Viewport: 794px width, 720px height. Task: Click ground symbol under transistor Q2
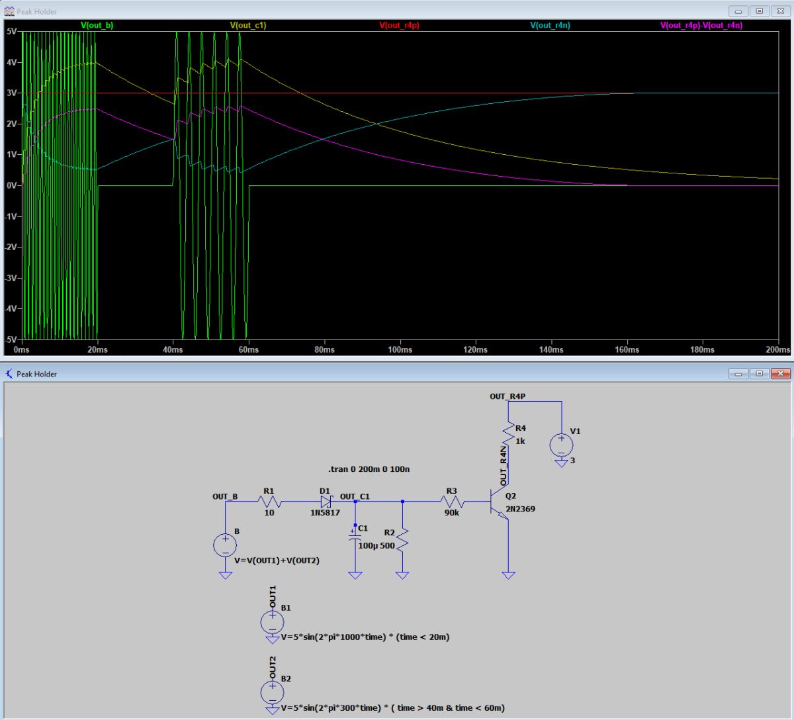pos(508,575)
